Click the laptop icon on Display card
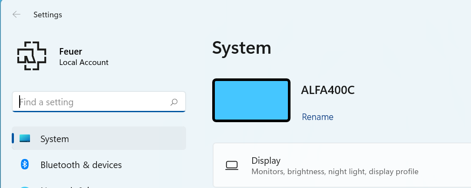 click(232, 165)
